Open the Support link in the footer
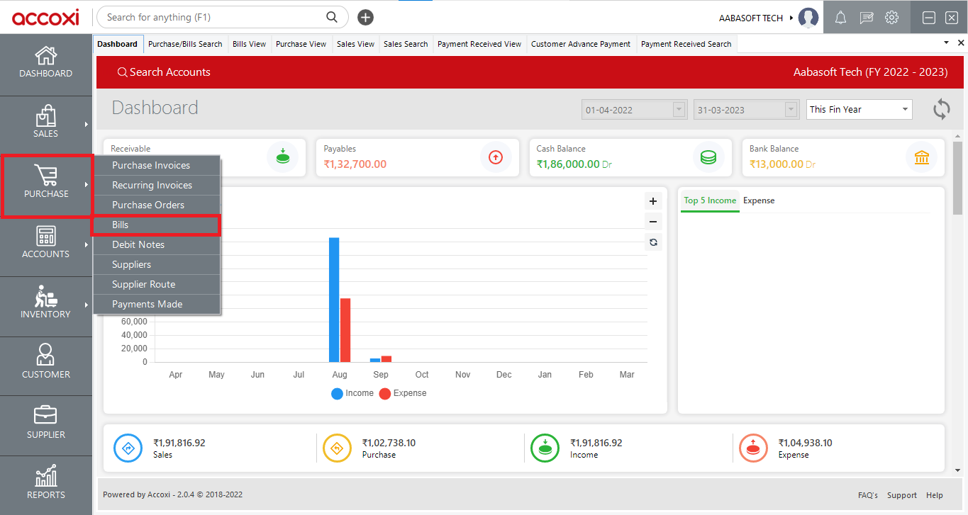Viewport: 968px width, 515px height. [901, 495]
